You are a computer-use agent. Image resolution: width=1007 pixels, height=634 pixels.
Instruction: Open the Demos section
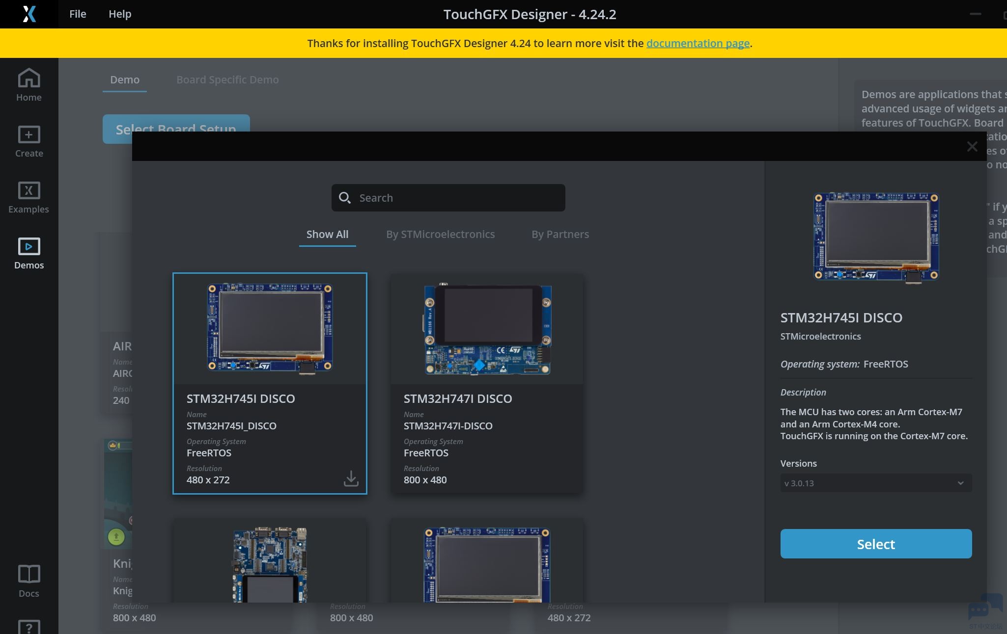pyautogui.click(x=29, y=253)
